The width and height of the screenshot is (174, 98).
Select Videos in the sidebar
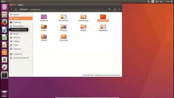coord(21,41)
